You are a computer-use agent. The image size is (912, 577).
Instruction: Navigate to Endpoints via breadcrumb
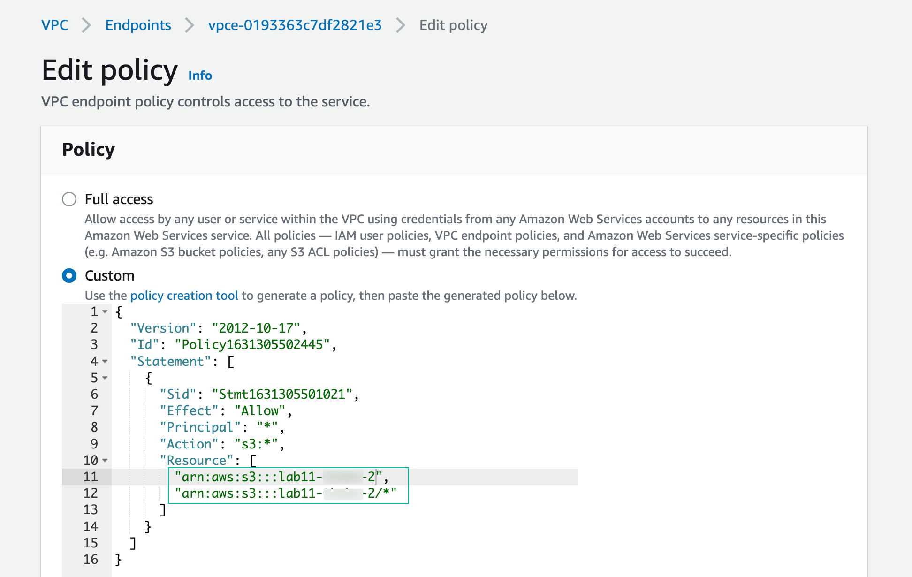138,25
